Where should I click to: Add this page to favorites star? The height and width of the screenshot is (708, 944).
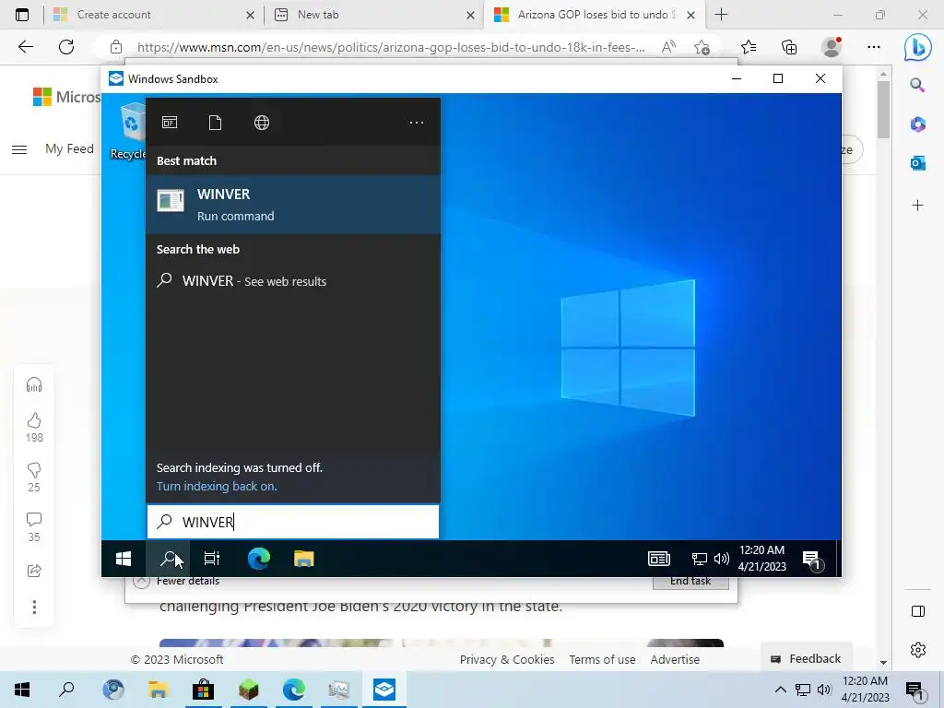(x=702, y=47)
